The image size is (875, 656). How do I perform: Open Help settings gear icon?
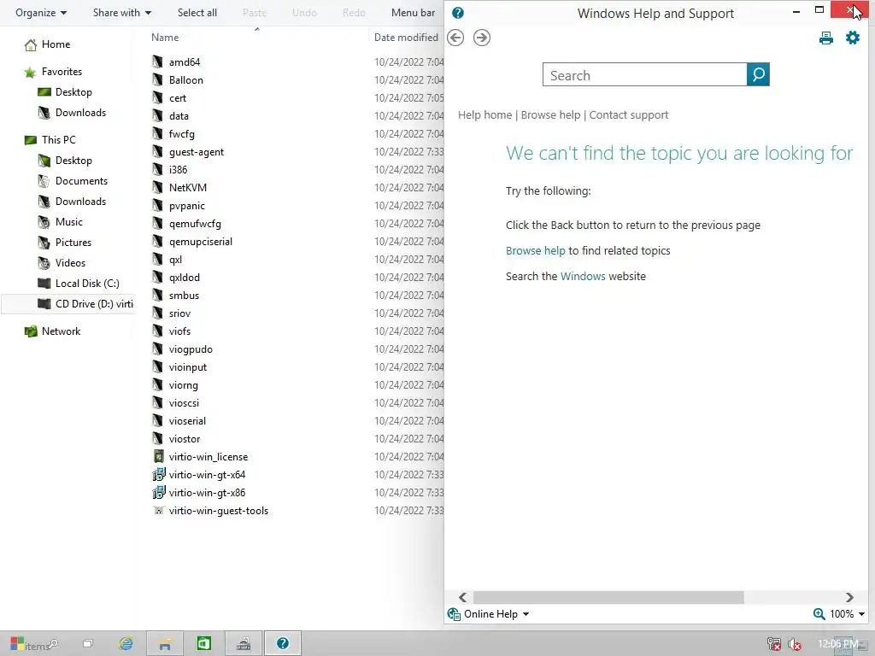point(853,38)
